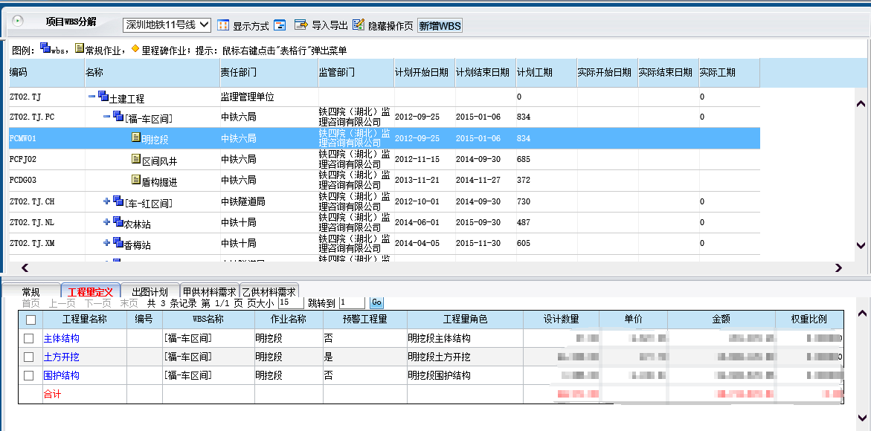Screen dimensions: 871x431
Task: Click the 隐藏操作页 edit icon
Action: click(x=359, y=25)
